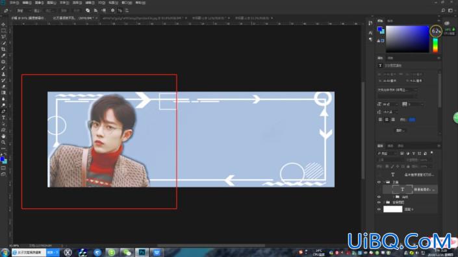The image size is (458, 257).
Task: Select the Gradient tool
Action: (3, 93)
